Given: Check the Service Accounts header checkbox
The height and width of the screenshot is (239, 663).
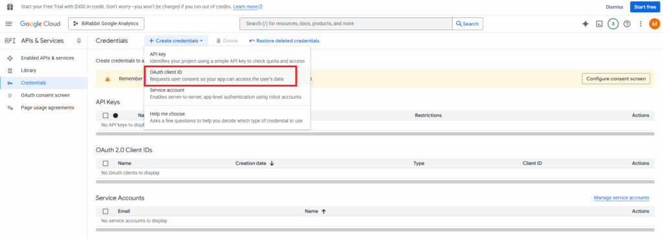Looking at the screenshot, I should [106, 211].
